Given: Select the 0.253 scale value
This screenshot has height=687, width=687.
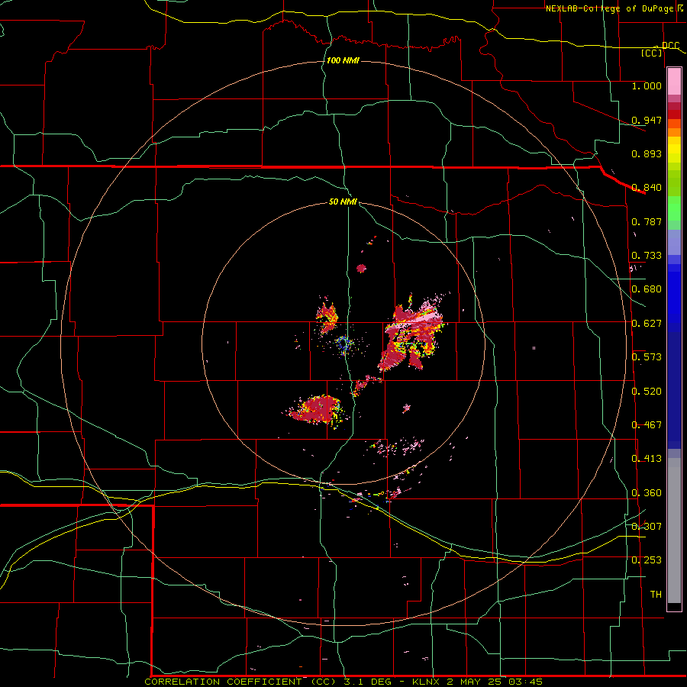Looking at the screenshot, I should click(x=647, y=560).
